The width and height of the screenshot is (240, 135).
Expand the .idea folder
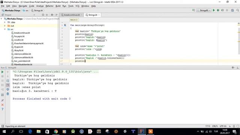click(5, 22)
